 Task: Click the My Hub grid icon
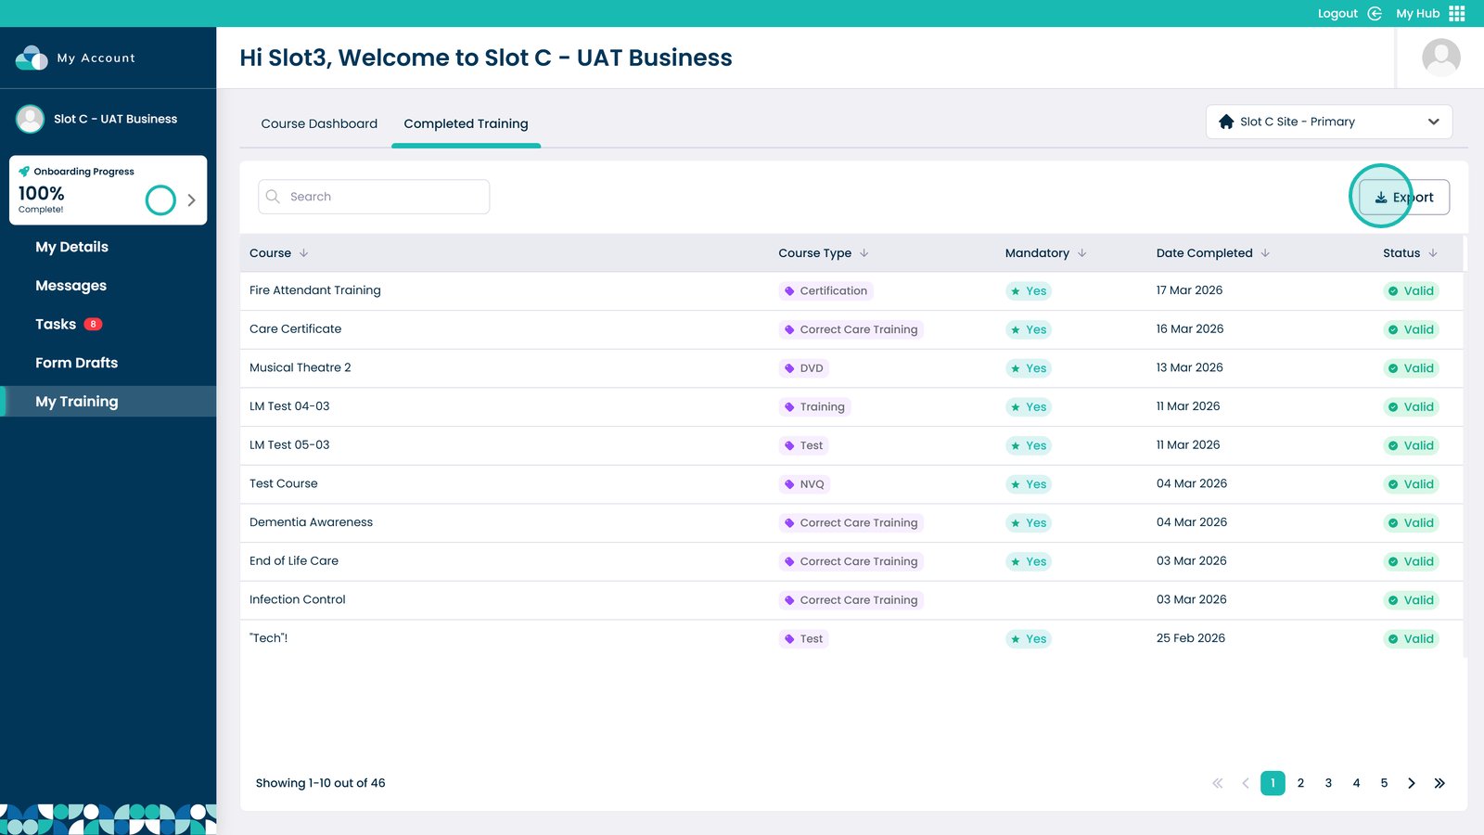coord(1457,13)
